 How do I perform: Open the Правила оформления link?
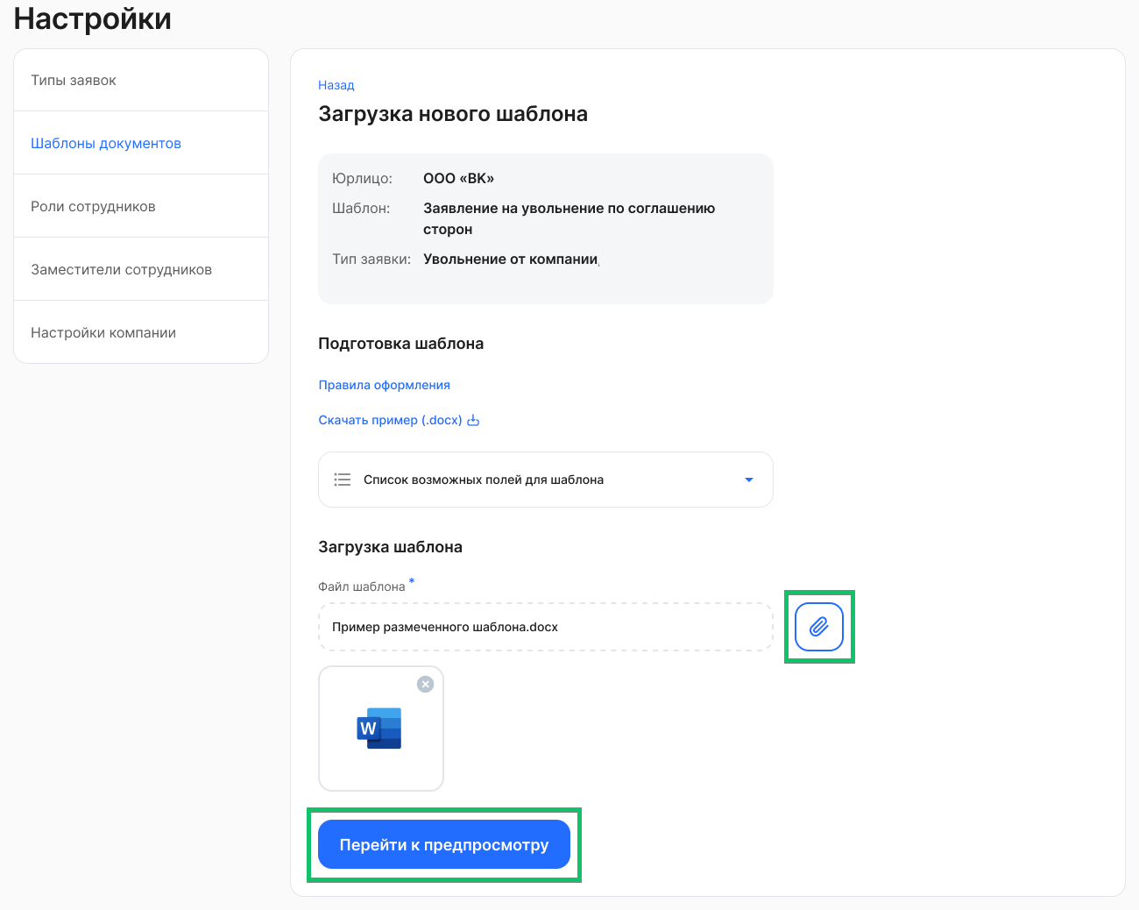click(384, 385)
